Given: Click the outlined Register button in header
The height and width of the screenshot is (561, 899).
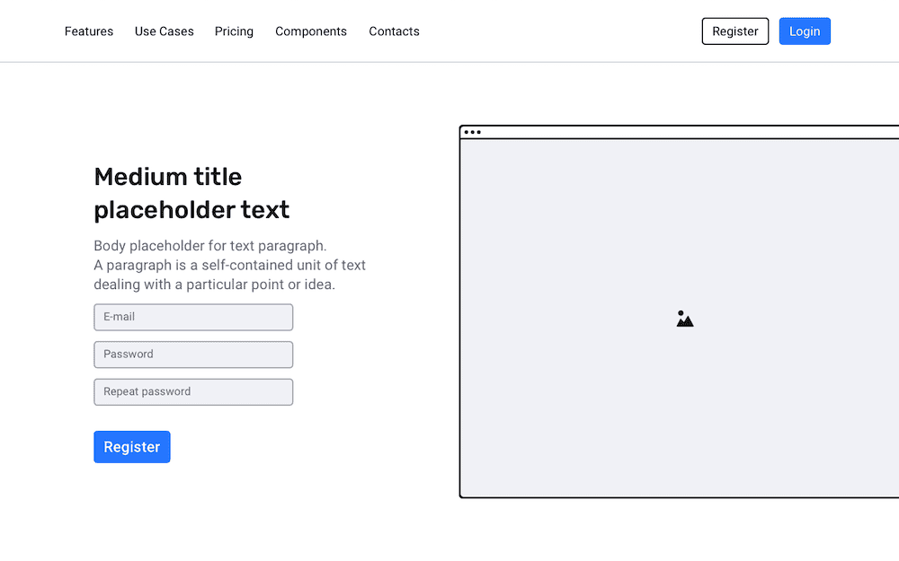Looking at the screenshot, I should [x=735, y=31].
